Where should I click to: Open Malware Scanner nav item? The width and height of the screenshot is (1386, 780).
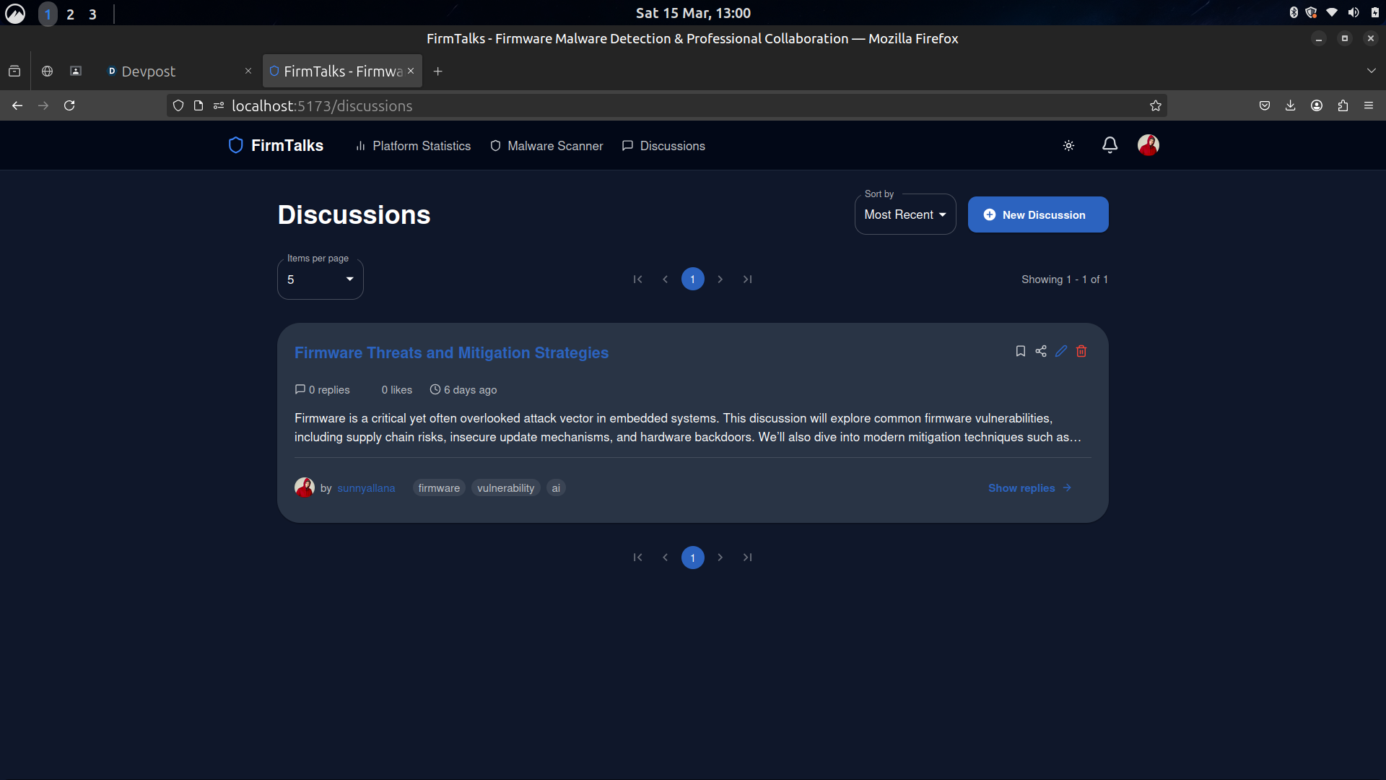point(546,146)
